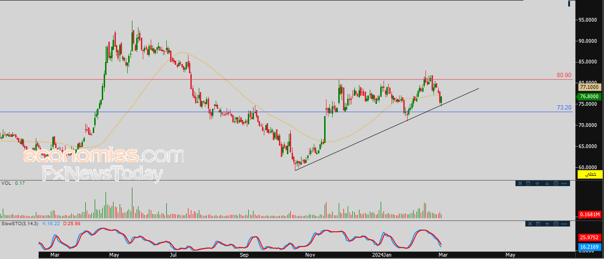Open VOL indicator settings gear
This screenshot has height=259, width=604.
(555, 183)
